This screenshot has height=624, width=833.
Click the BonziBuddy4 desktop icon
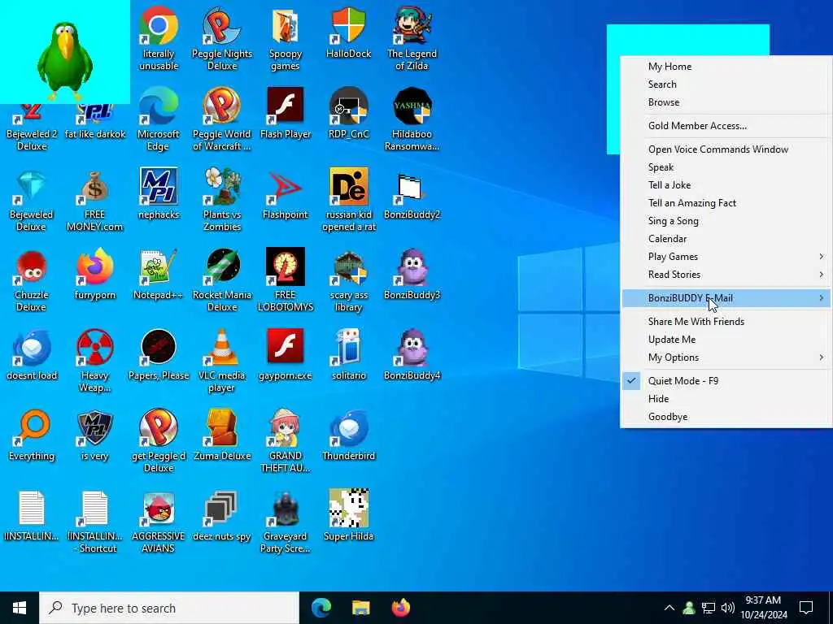(x=412, y=355)
